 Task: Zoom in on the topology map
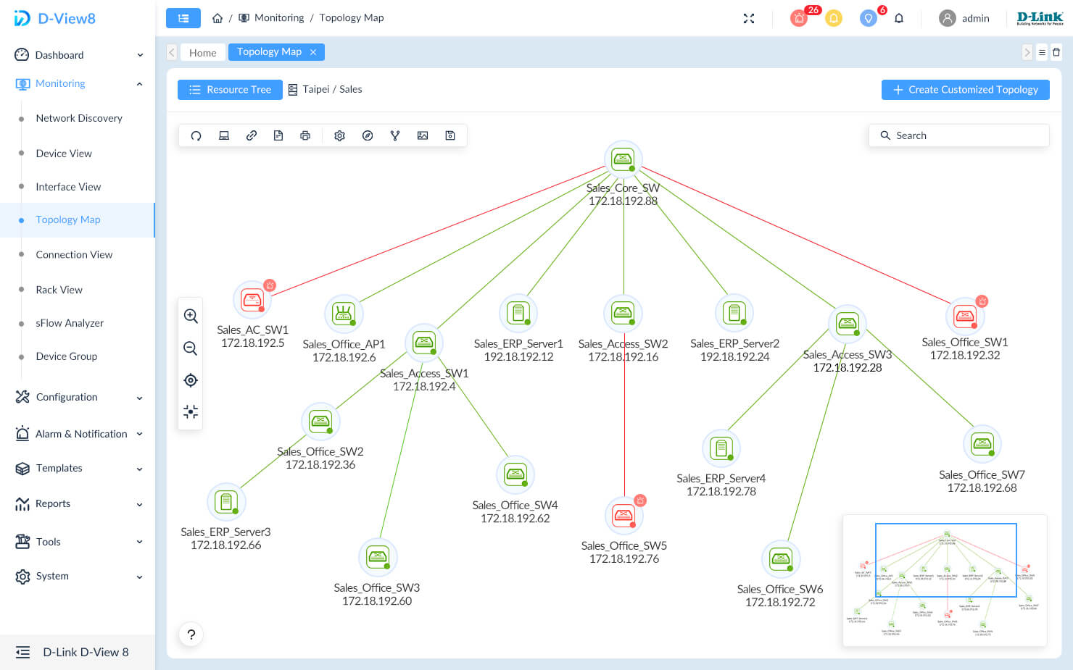(x=191, y=316)
